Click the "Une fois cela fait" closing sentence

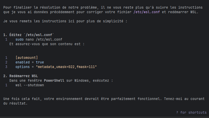(103, 99)
